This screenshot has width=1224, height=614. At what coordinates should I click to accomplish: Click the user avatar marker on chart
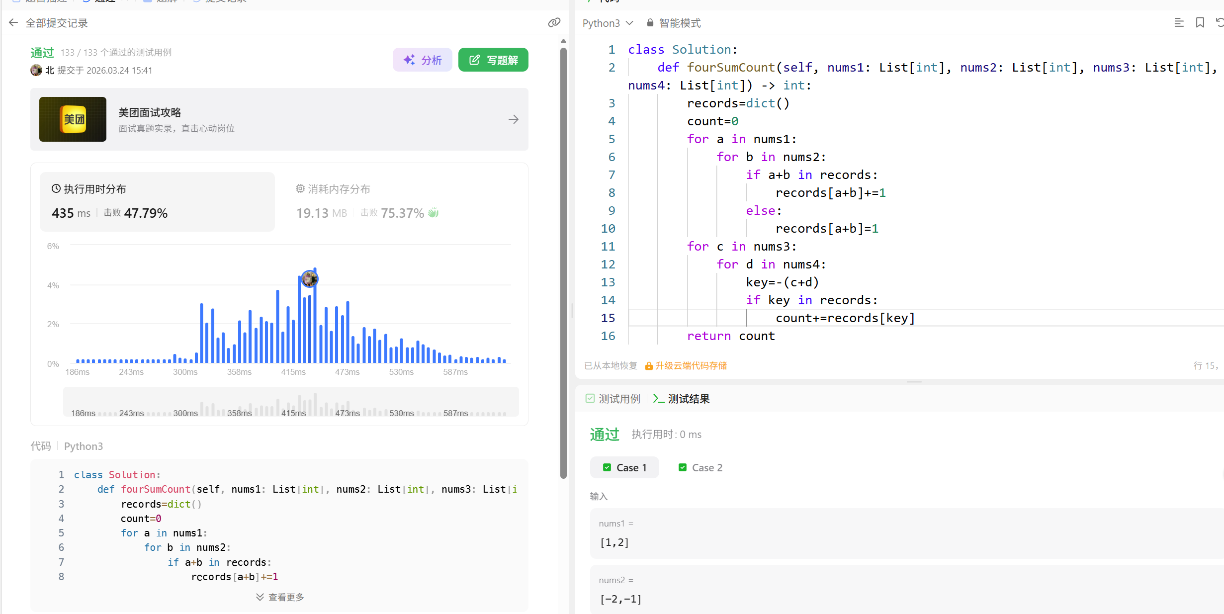[310, 279]
